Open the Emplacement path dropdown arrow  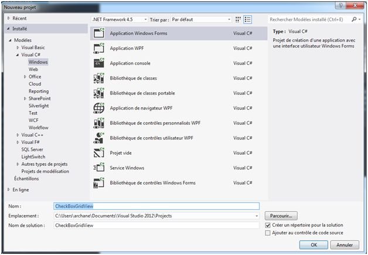(x=257, y=216)
